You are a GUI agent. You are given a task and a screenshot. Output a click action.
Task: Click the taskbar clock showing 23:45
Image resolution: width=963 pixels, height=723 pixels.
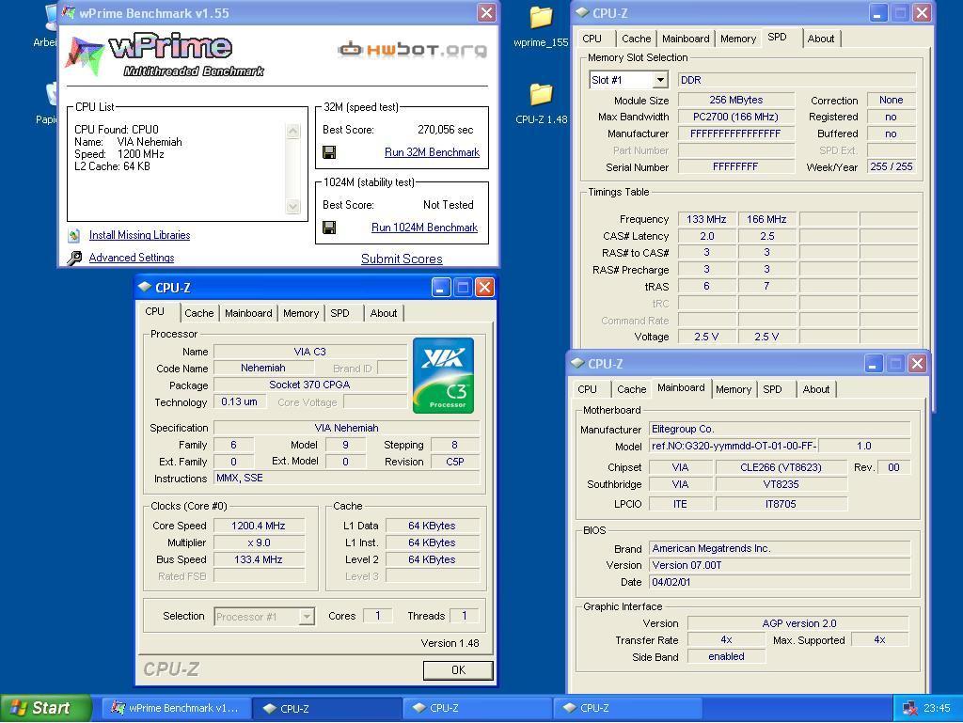click(x=937, y=708)
